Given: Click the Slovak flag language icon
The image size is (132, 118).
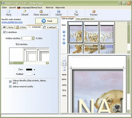Looking at the screenshot, I should pos(19,7).
